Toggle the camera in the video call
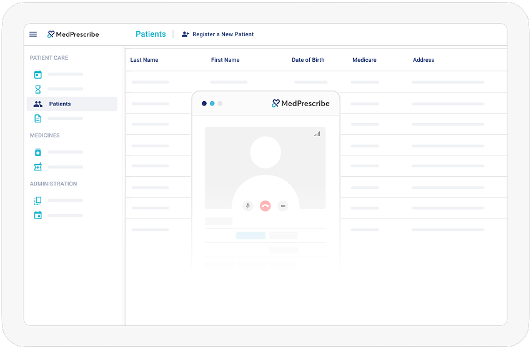 (x=283, y=205)
